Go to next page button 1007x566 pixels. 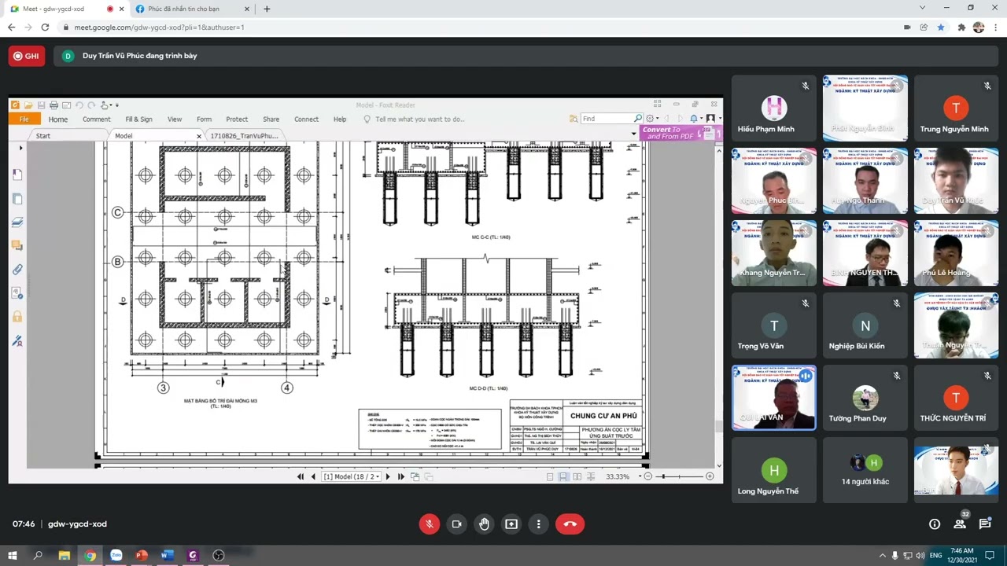coord(387,476)
